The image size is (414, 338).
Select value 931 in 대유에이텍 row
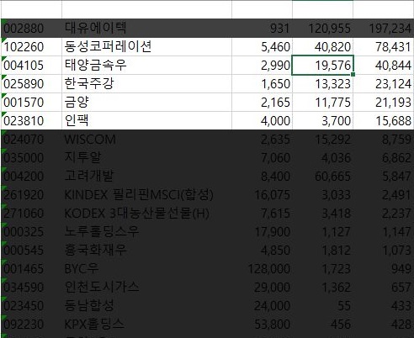point(262,29)
